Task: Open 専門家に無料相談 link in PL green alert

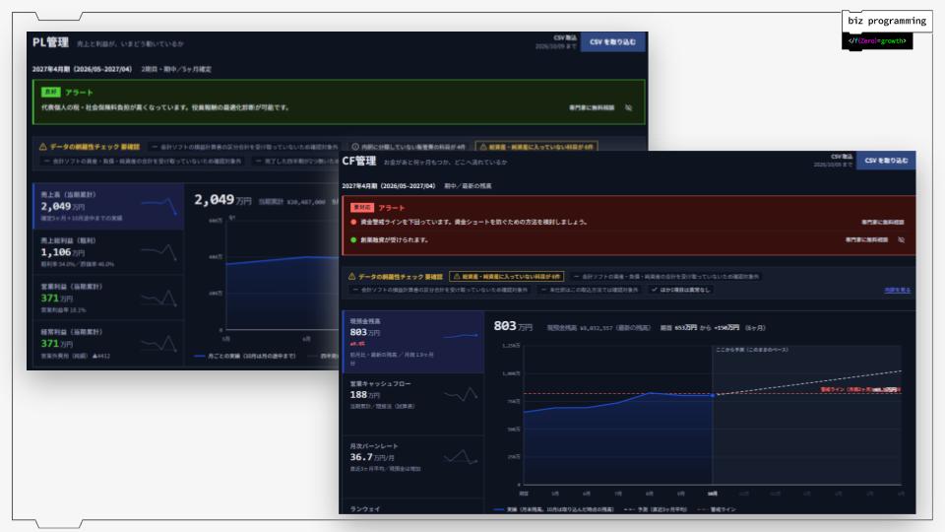Action: click(592, 107)
